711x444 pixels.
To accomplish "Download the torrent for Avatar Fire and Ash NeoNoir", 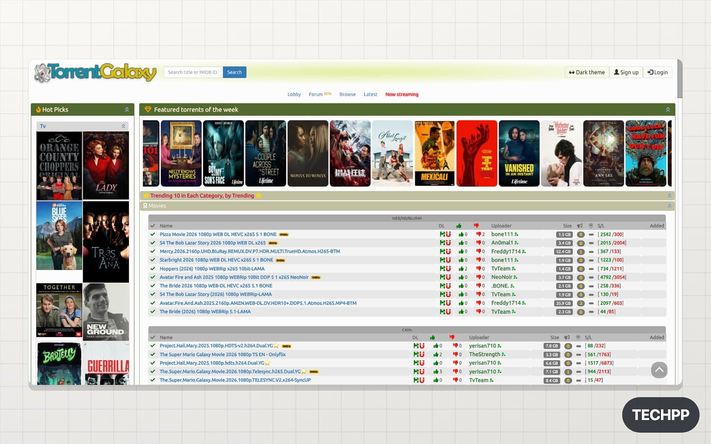I will (x=442, y=277).
